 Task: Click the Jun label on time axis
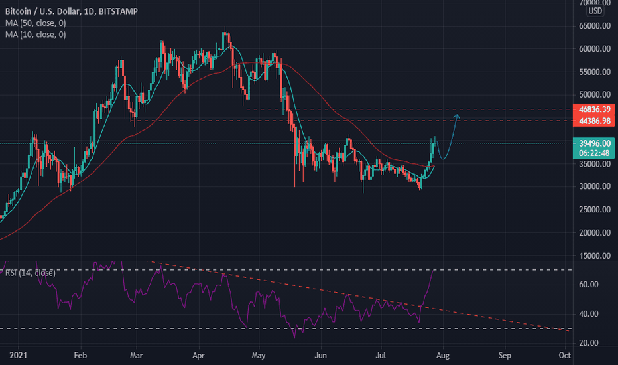click(321, 356)
